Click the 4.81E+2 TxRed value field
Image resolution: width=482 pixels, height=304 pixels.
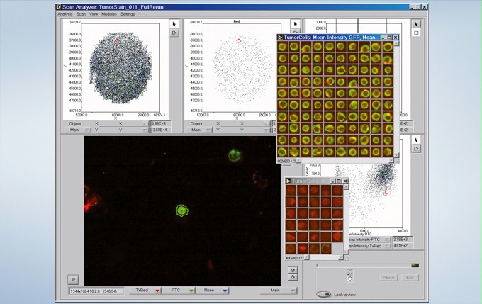point(403,246)
